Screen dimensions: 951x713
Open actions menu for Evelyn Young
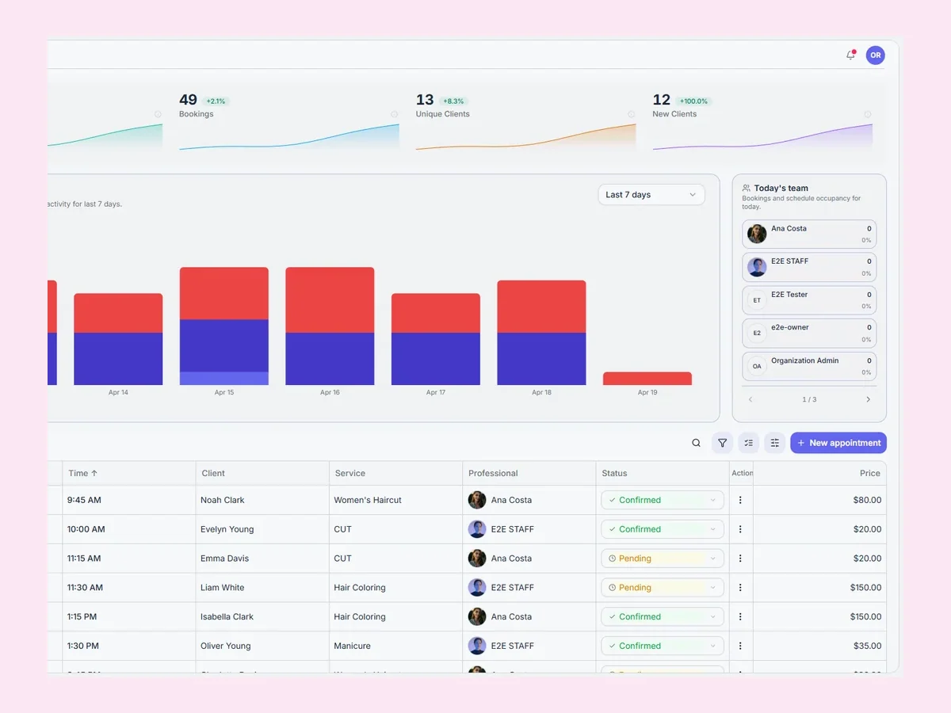740,529
